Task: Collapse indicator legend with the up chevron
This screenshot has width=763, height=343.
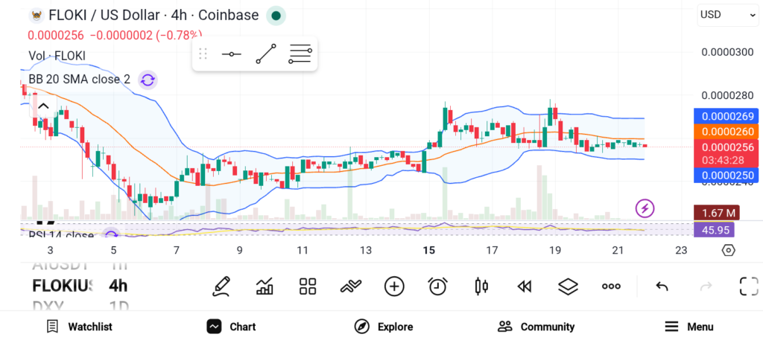Action: (x=43, y=106)
